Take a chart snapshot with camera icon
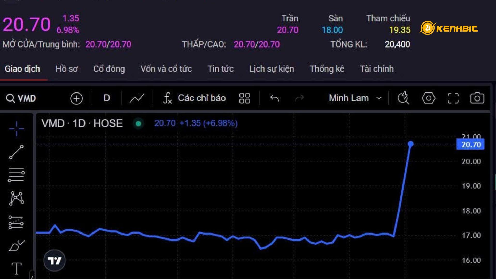This screenshot has width=496, height=279. pyautogui.click(x=477, y=98)
